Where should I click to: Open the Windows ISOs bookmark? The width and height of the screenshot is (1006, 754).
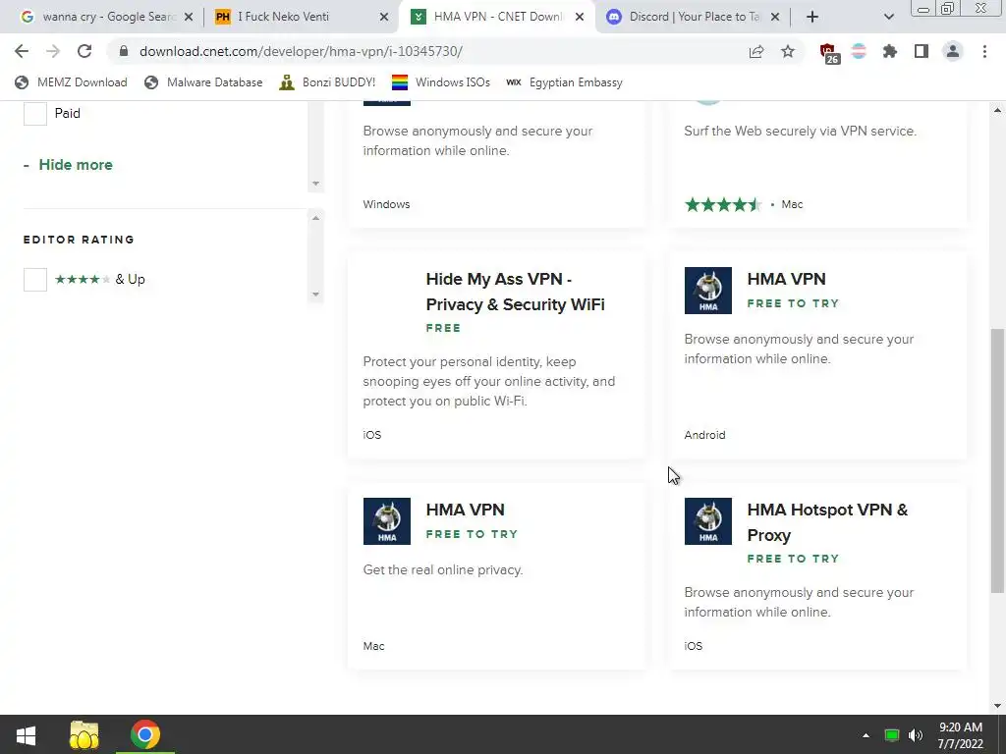click(x=441, y=82)
